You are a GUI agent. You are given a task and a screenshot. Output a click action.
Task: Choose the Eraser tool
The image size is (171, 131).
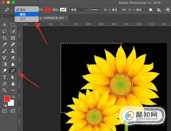(13, 58)
